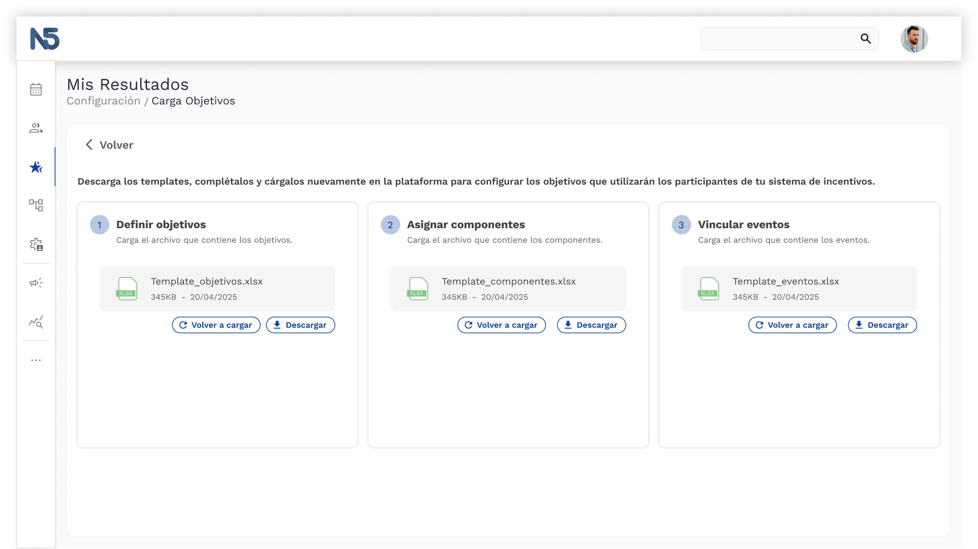
Task: Open the Configuración breadcrumb
Action: pos(103,101)
